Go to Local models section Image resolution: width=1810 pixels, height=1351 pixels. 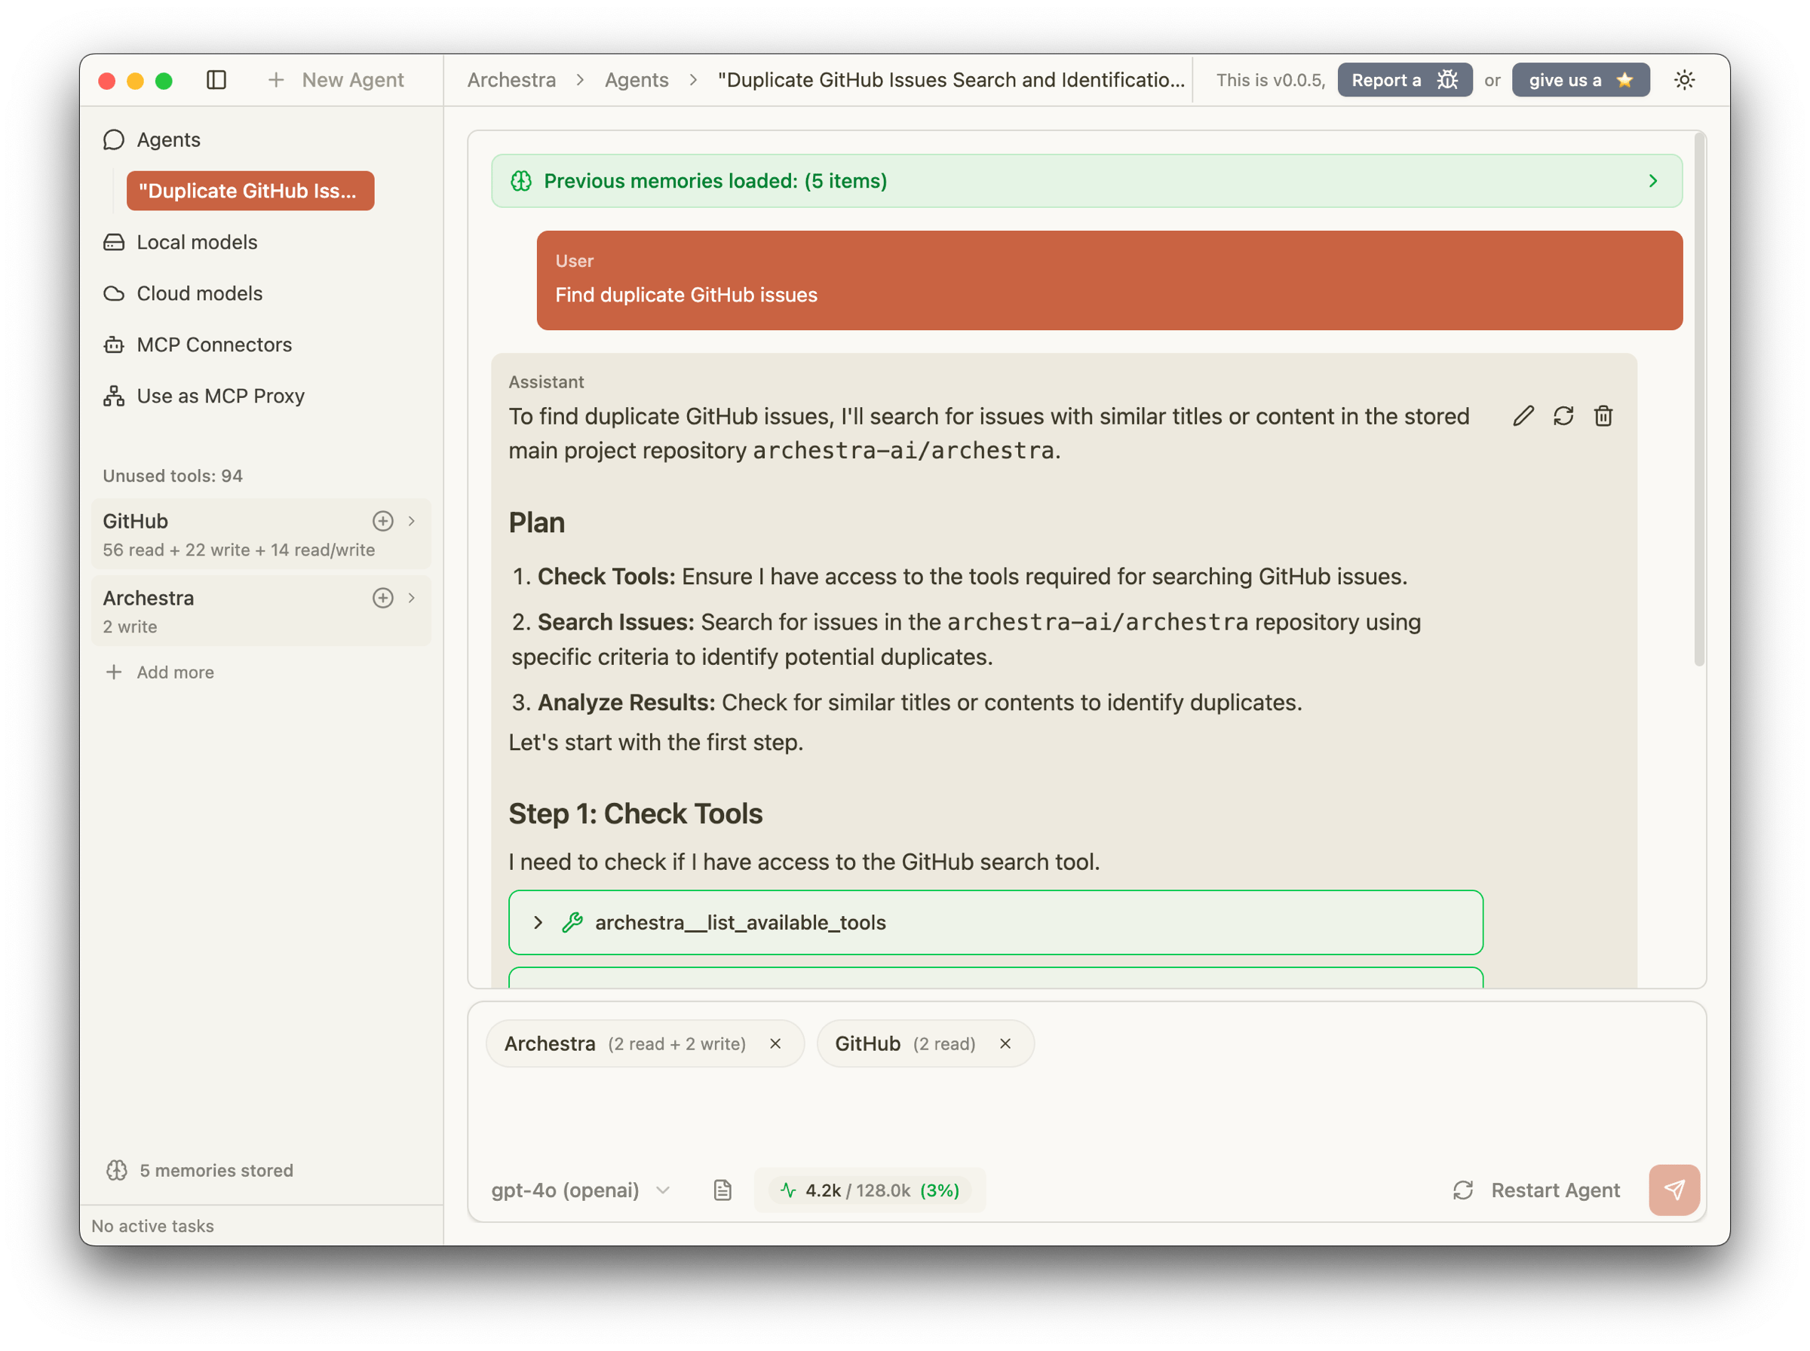coord(196,242)
